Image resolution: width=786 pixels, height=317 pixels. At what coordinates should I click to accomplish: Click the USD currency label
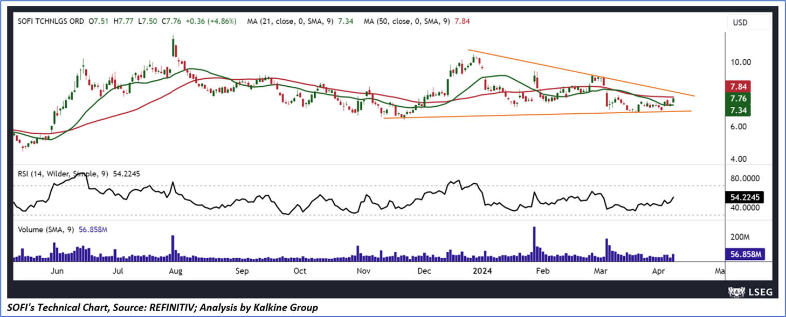tap(740, 23)
